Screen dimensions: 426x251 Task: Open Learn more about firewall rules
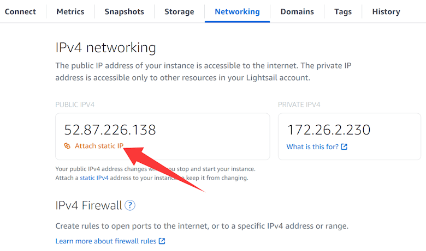pyautogui.click(x=106, y=241)
